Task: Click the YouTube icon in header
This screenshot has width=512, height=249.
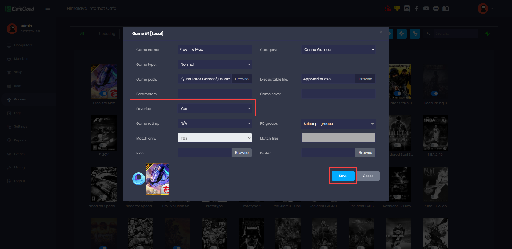Action: click(x=426, y=9)
